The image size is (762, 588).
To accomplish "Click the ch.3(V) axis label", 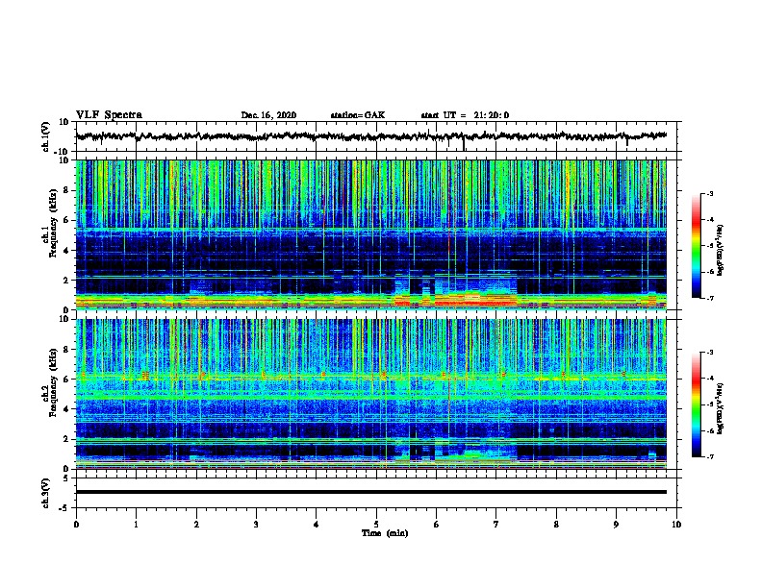I will pyautogui.click(x=46, y=493).
